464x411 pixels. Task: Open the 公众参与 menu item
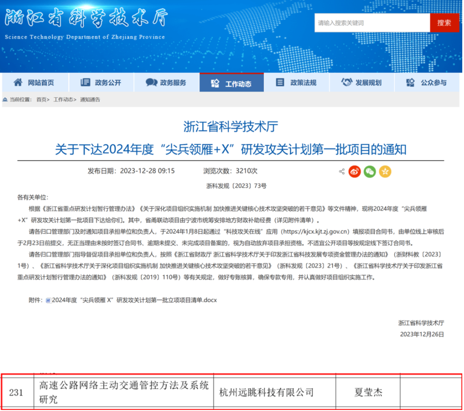[x=427, y=82]
